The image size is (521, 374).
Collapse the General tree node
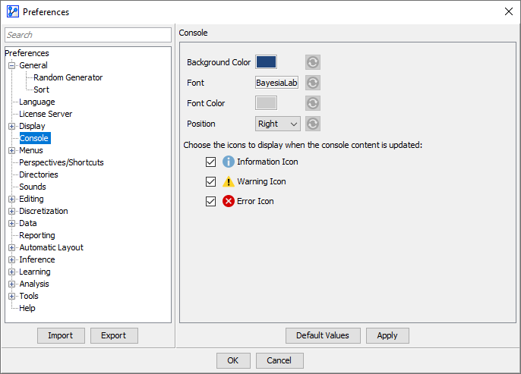[11, 65]
